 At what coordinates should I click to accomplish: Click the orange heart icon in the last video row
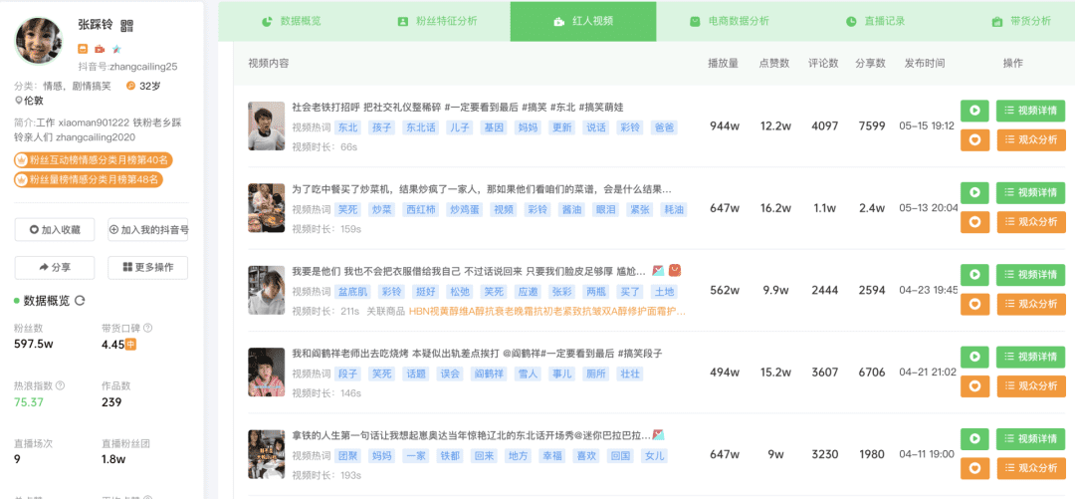tap(974, 467)
